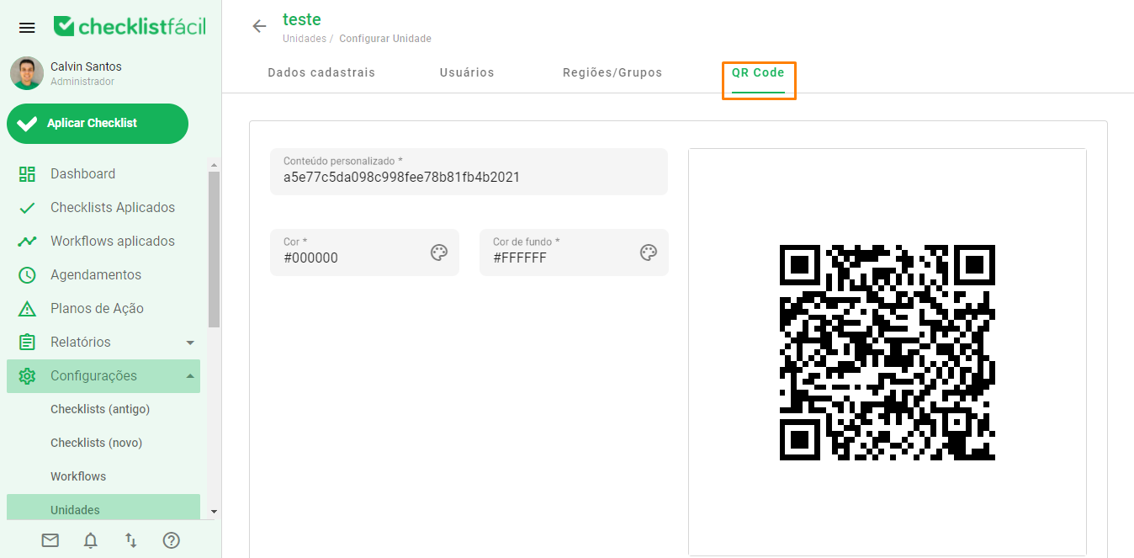
Task: Click the mail envelope icon
Action: [x=50, y=540]
